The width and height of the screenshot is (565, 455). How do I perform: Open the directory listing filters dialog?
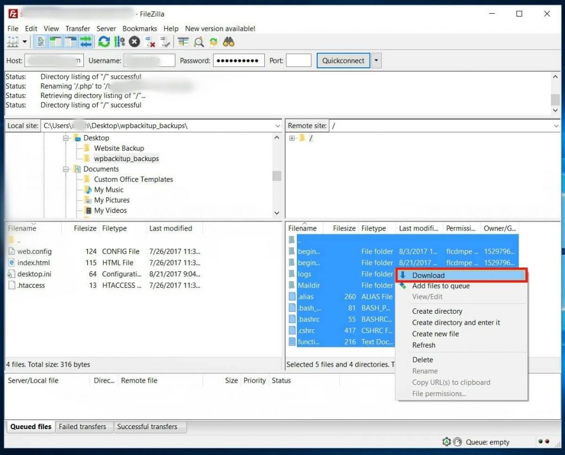[183, 42]
